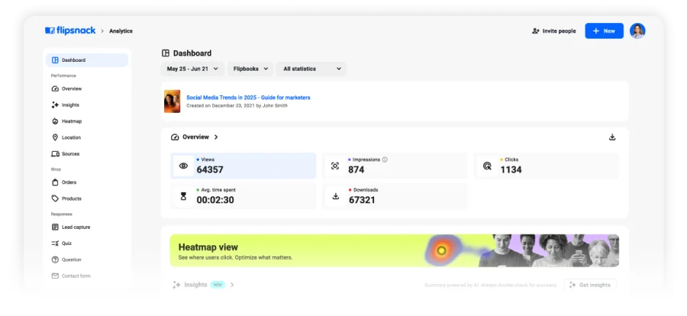This screenshot has height=316, width=687.
Task: Download overview statistics via download icon
Action: point(612,137)
